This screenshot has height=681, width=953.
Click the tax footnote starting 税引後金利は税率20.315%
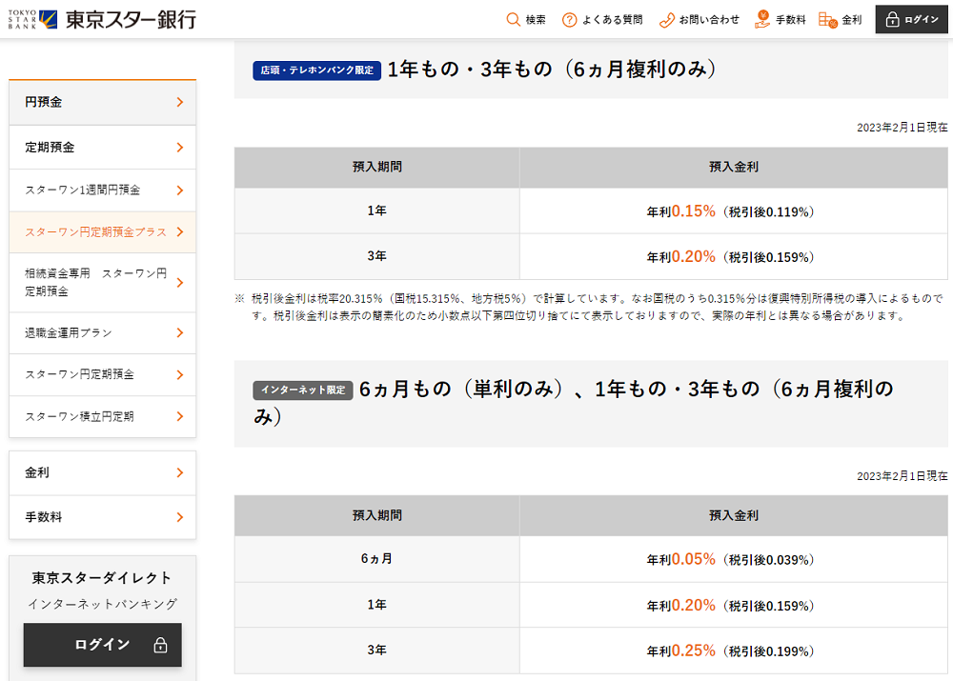click(590, 307)
